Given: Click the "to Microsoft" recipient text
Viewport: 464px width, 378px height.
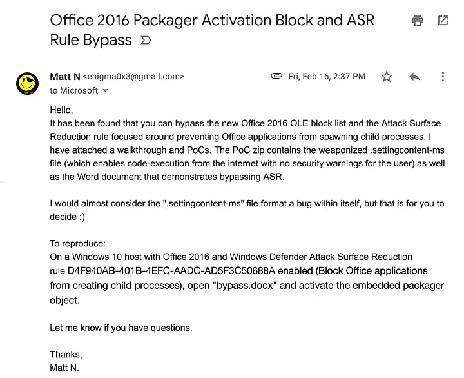Looking at the screenshot, I should tap(74, 91).
